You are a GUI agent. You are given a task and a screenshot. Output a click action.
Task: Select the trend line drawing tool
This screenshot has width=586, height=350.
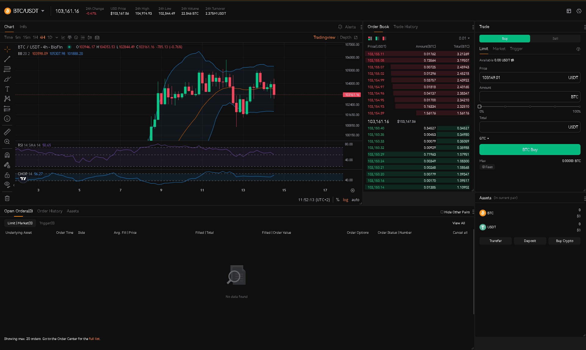pos(7,59)
